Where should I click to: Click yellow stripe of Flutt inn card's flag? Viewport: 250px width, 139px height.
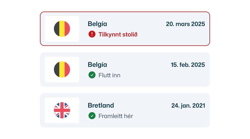(62, 69)
